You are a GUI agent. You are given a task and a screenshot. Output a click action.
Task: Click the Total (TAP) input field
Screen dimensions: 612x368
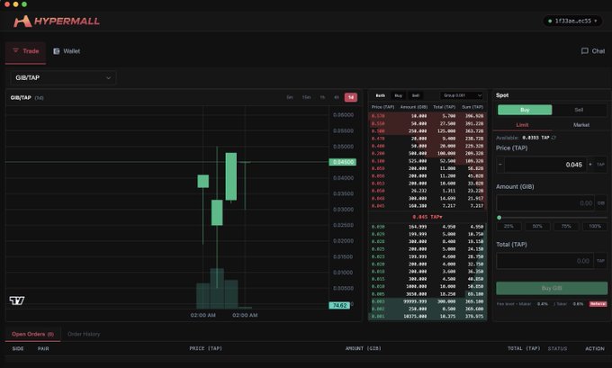[545, 261]
